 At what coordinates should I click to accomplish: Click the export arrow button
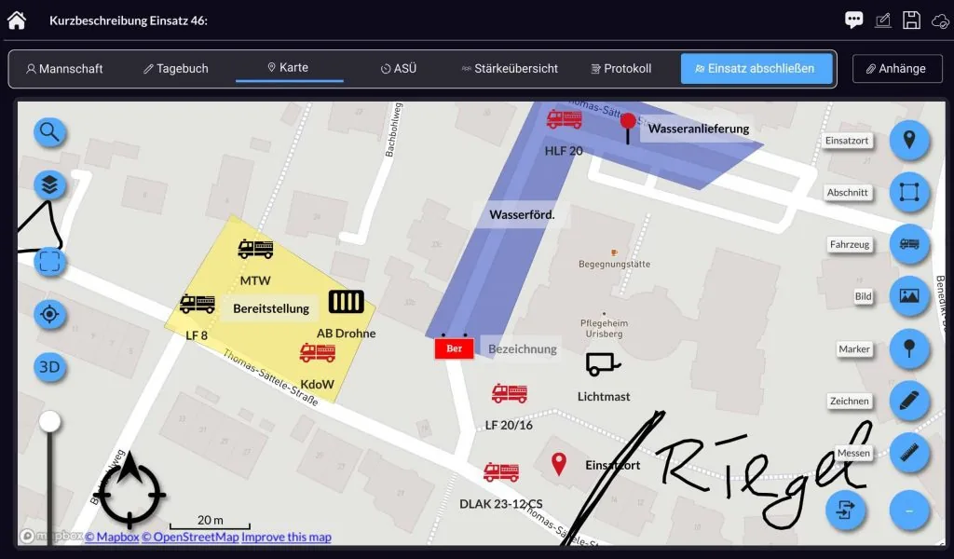[x=845, y=510]
